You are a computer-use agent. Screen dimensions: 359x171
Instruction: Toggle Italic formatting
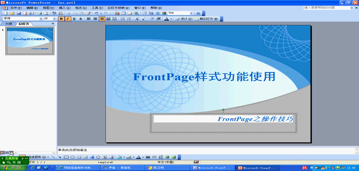point(68,19)
